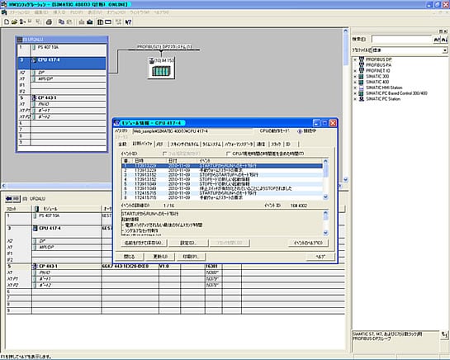Select event row 3 STOP to STARTUP

click(x=222, y=175)
